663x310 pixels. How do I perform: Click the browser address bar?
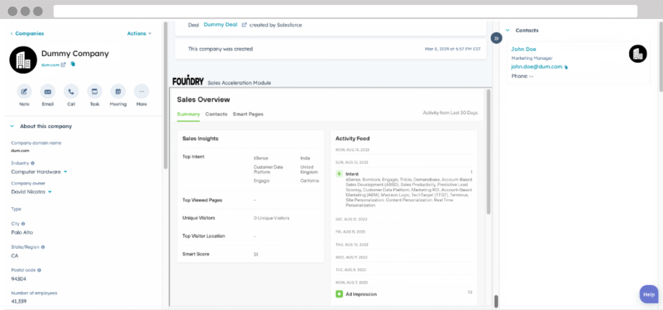pyautogui.click(x=345, y=11)
